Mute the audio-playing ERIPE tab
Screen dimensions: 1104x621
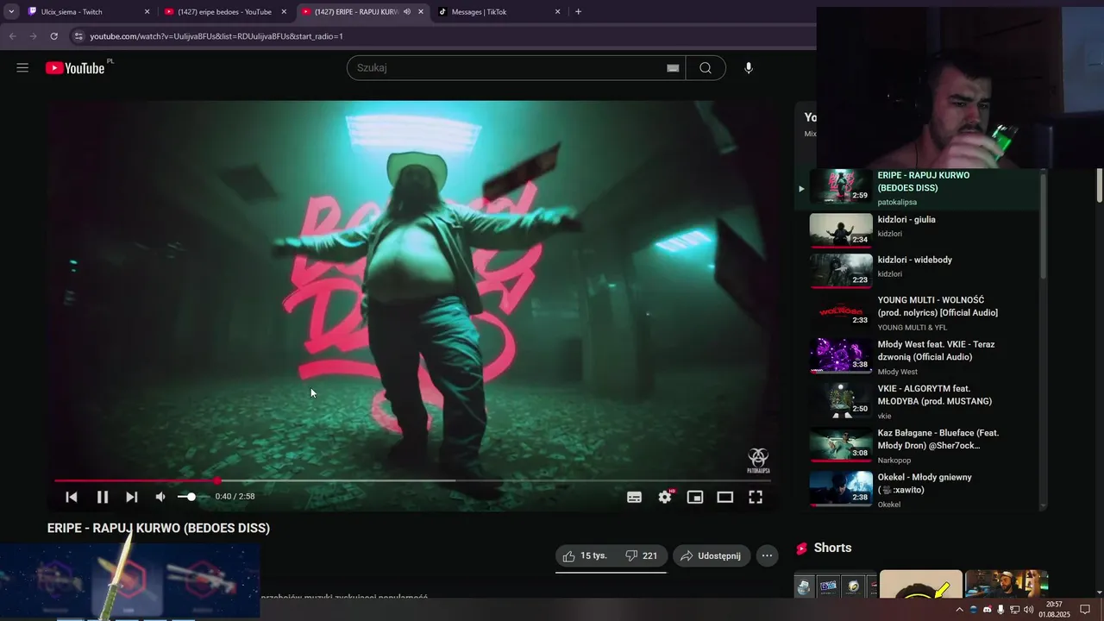click(407, 12)
